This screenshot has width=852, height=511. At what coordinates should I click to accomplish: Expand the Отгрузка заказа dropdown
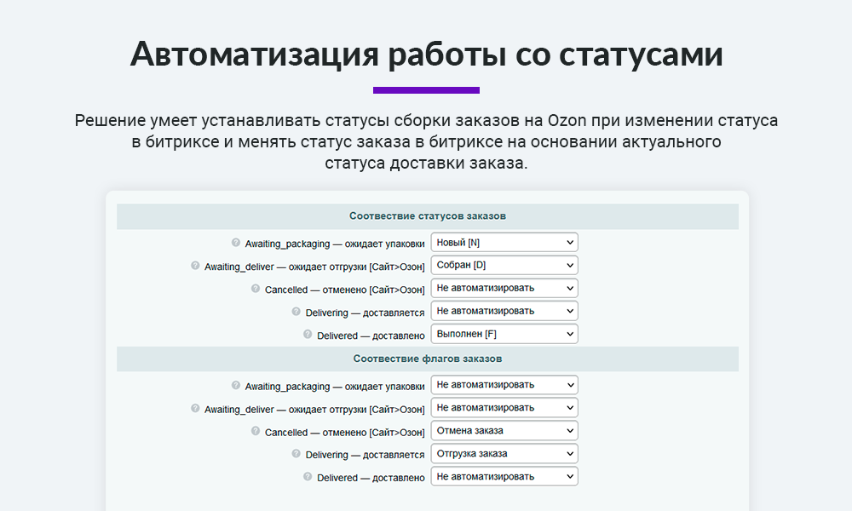(x=504, y=453)
